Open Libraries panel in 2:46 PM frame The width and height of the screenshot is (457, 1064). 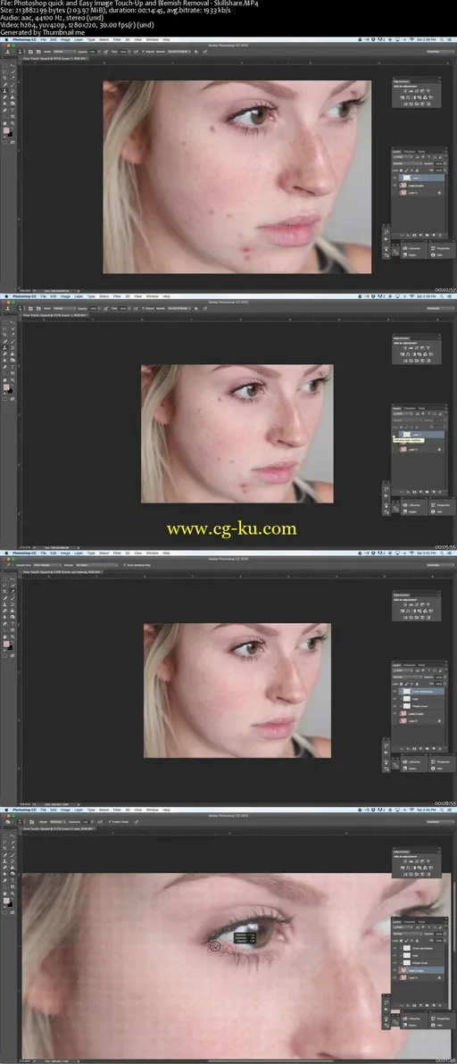point(412,1018)
